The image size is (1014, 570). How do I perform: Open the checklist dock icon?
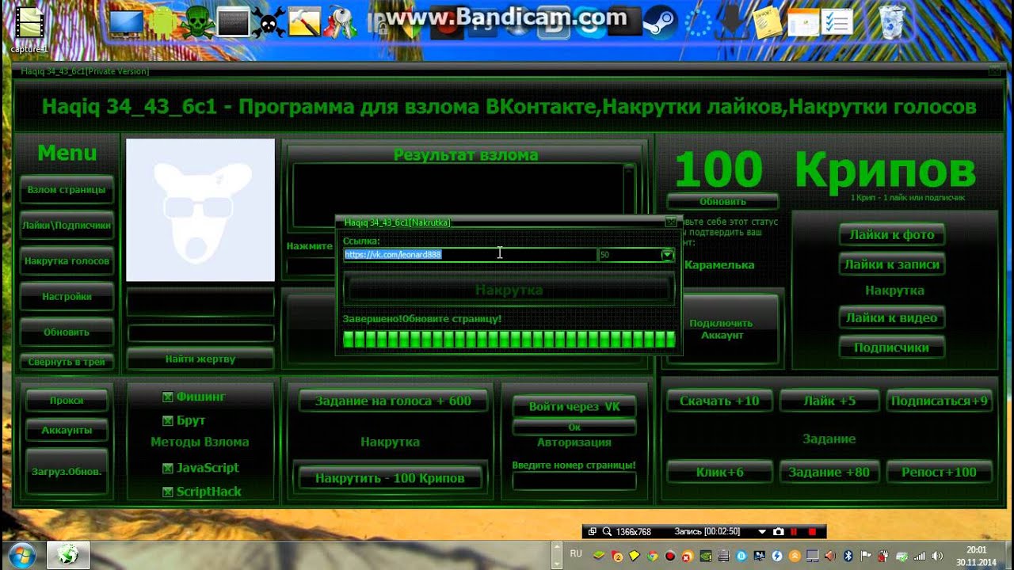(837, 22)
